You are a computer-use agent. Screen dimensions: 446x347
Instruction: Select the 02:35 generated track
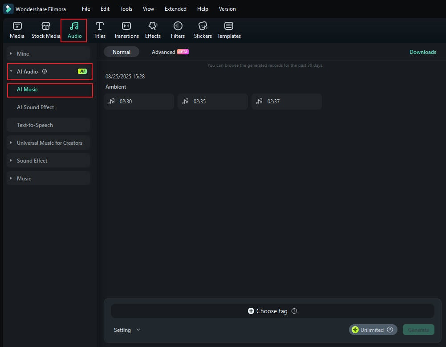pyautogui.click(x=213, y=102)
